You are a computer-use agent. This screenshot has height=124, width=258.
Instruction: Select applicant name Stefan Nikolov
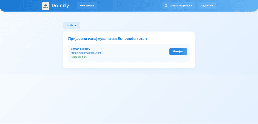(80, 49)
